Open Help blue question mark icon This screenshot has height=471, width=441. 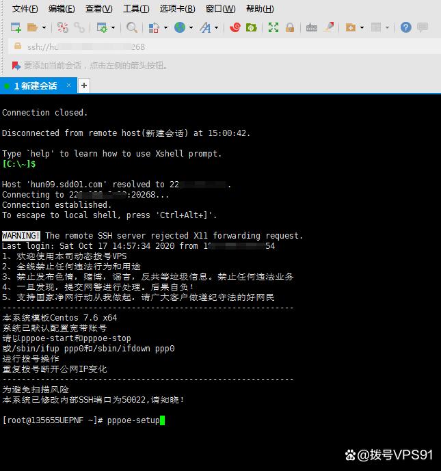tap(406, 27)
